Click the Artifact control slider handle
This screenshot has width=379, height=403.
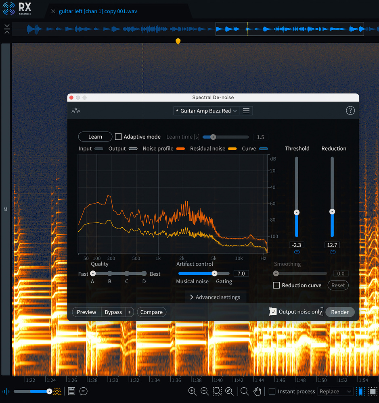214,274
